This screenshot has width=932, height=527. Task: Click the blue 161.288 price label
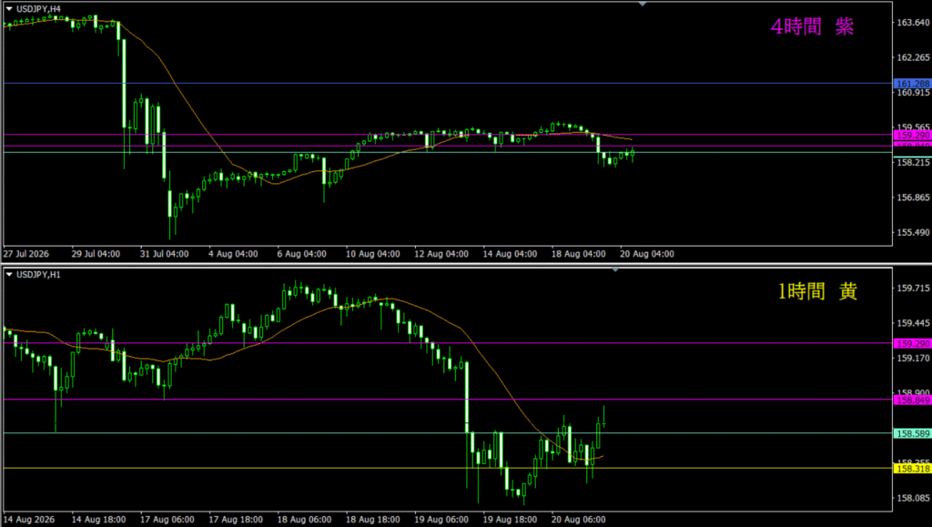pos(912,84)
